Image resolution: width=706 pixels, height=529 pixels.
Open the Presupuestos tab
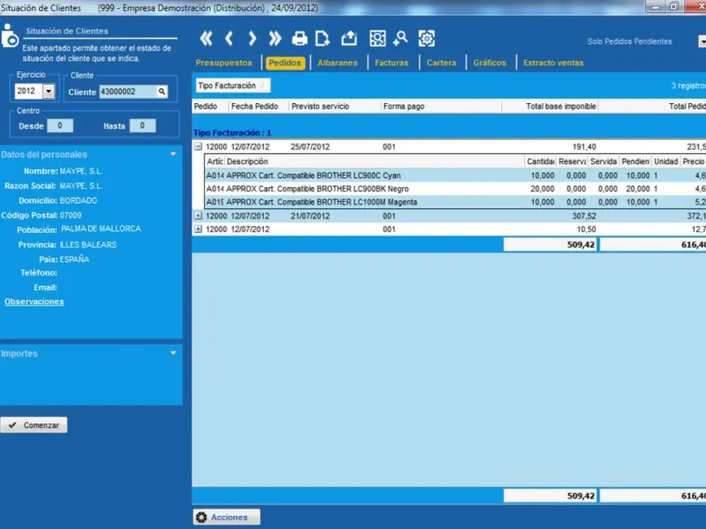click(224, 63)
